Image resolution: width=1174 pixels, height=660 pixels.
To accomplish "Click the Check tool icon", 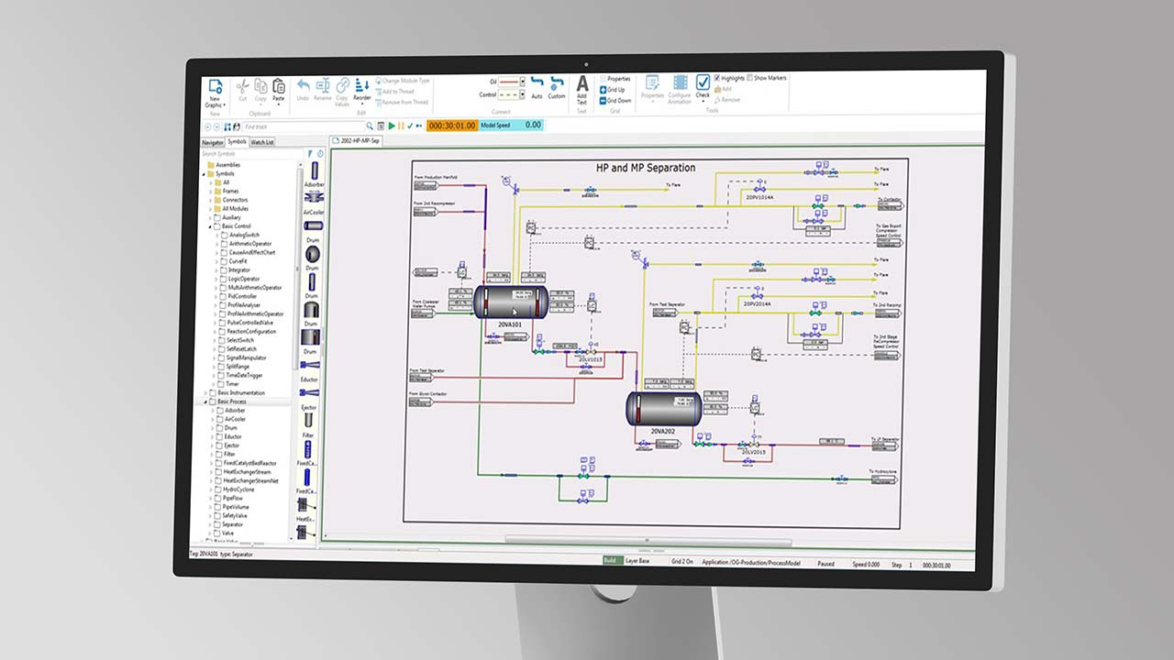I will point(703,84).
